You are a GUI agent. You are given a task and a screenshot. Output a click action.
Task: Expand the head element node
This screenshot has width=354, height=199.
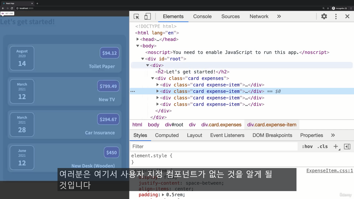click(138, 39)
